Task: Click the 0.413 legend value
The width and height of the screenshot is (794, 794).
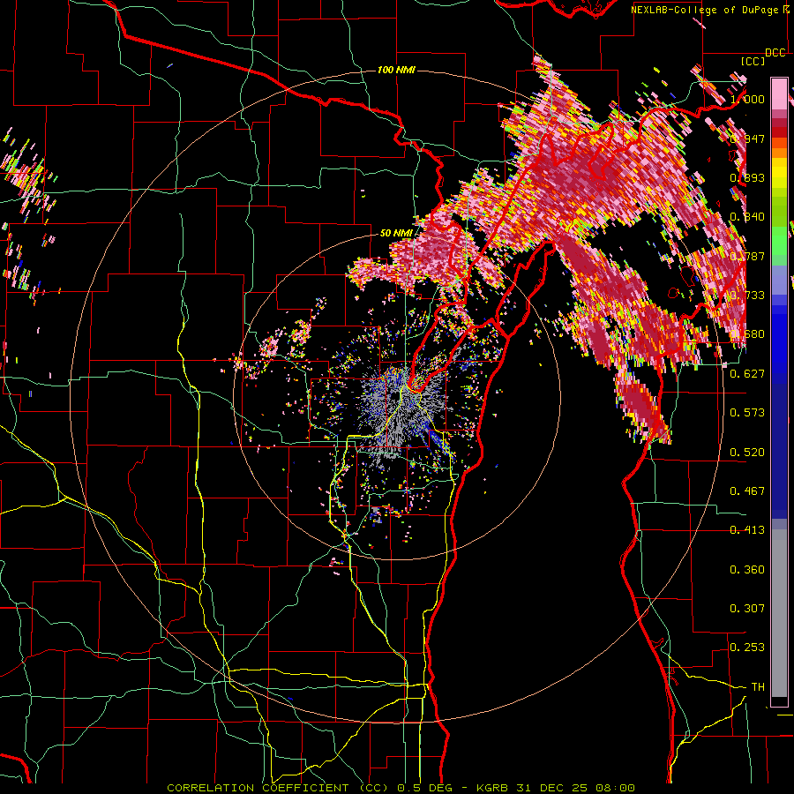Action: (747, 530)
